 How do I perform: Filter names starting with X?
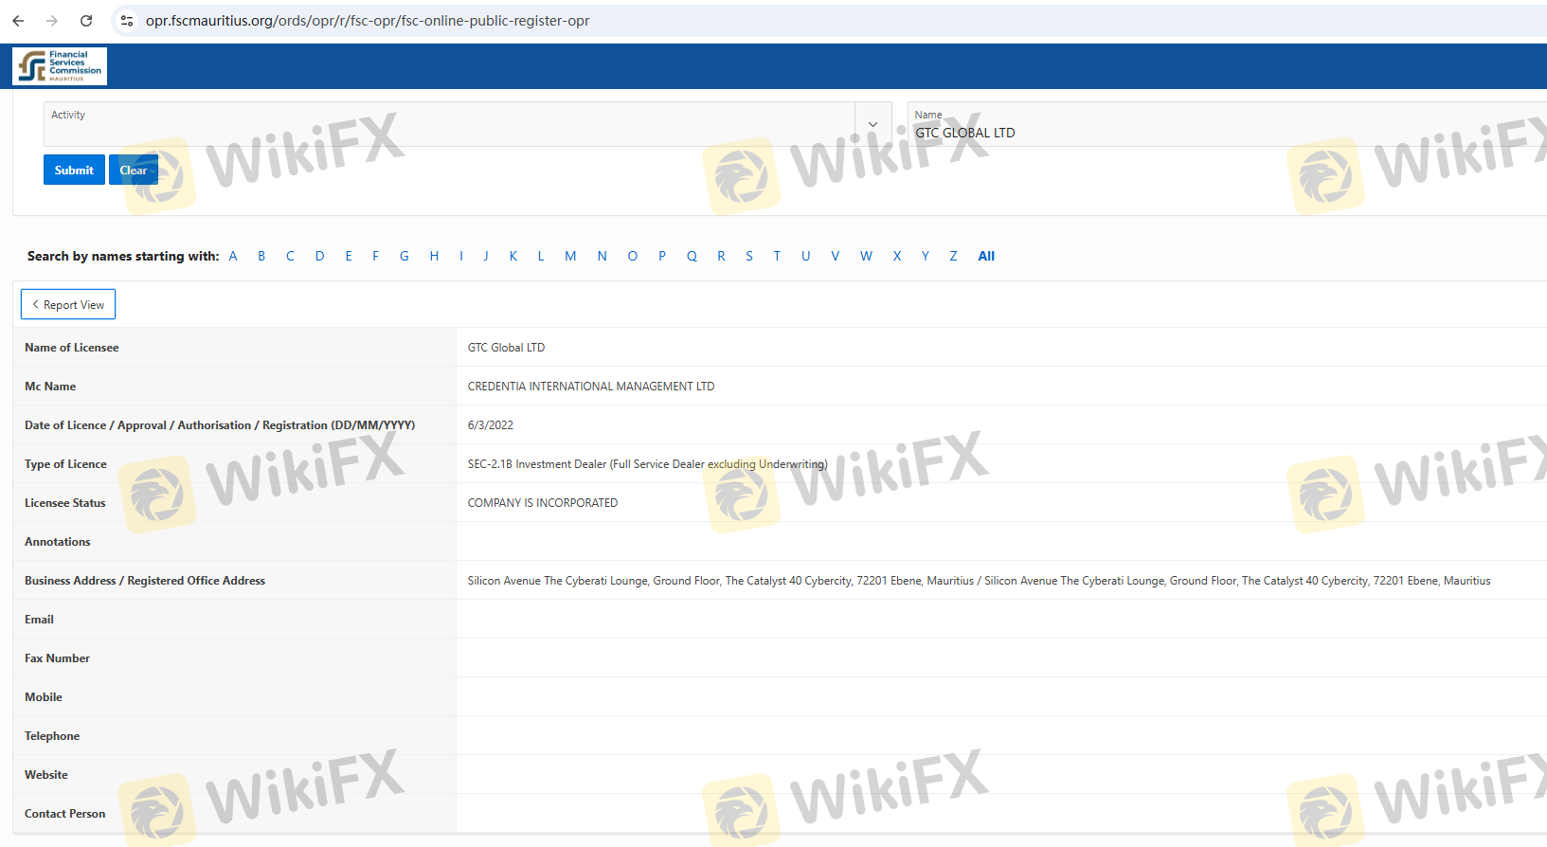[x=897, y=256]
